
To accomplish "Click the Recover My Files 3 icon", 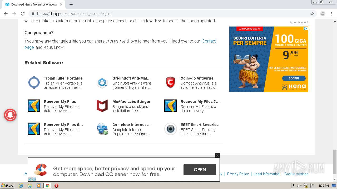I will (171, 106).
